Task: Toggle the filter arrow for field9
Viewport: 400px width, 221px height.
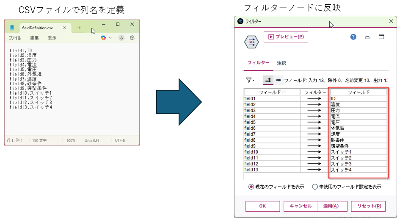Action: click(314, 146)
